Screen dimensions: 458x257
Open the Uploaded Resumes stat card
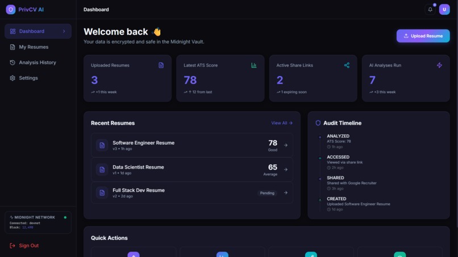[x=127, y=78]
